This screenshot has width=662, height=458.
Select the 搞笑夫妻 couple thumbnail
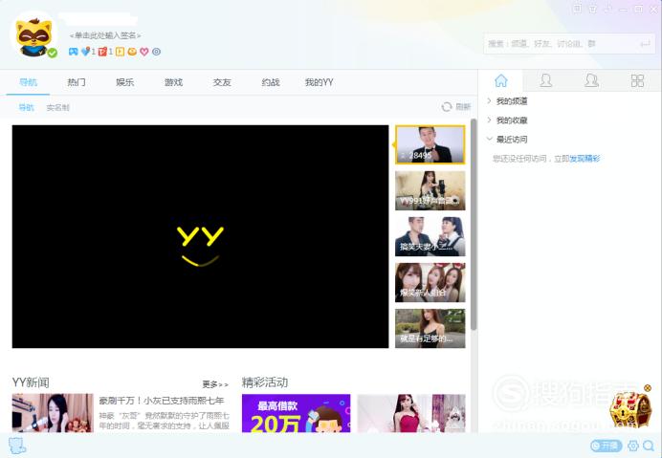(x=430, y=236)
